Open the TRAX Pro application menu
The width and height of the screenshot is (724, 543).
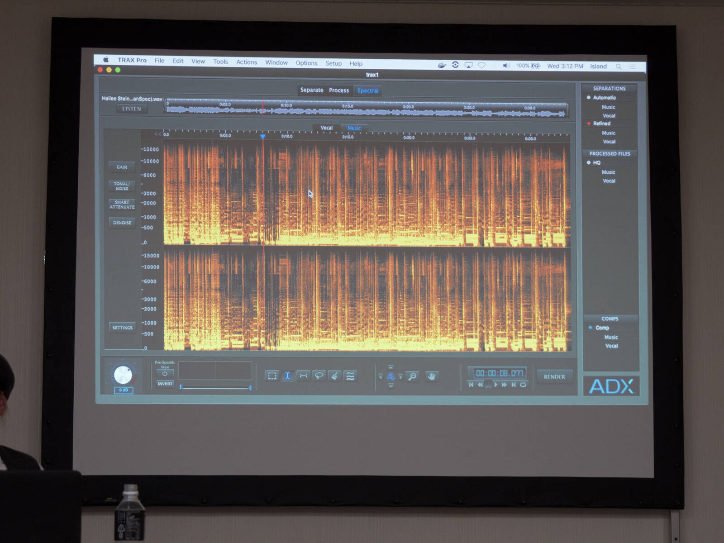pyautogui.click(x=132, y=60)
